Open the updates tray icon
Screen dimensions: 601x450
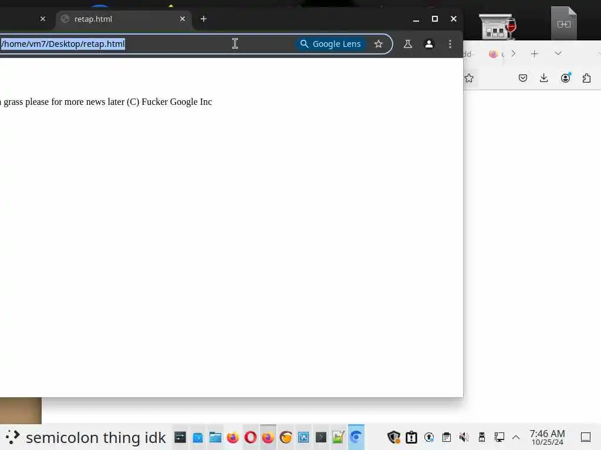(429, 437)
